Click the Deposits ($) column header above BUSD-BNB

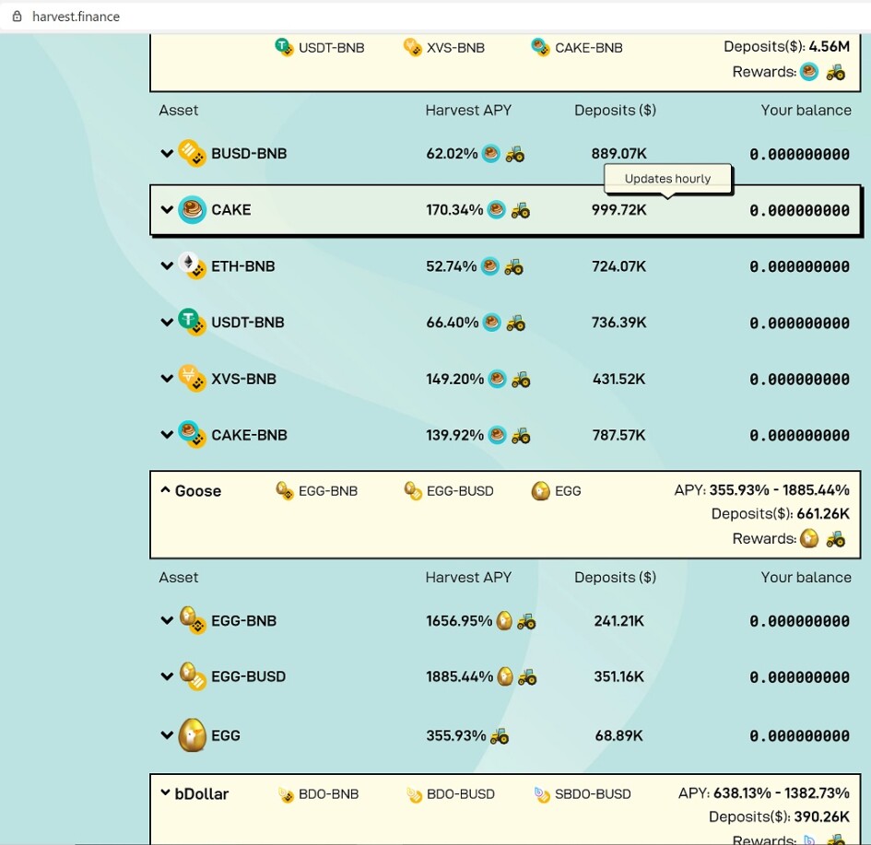[615, 110]
